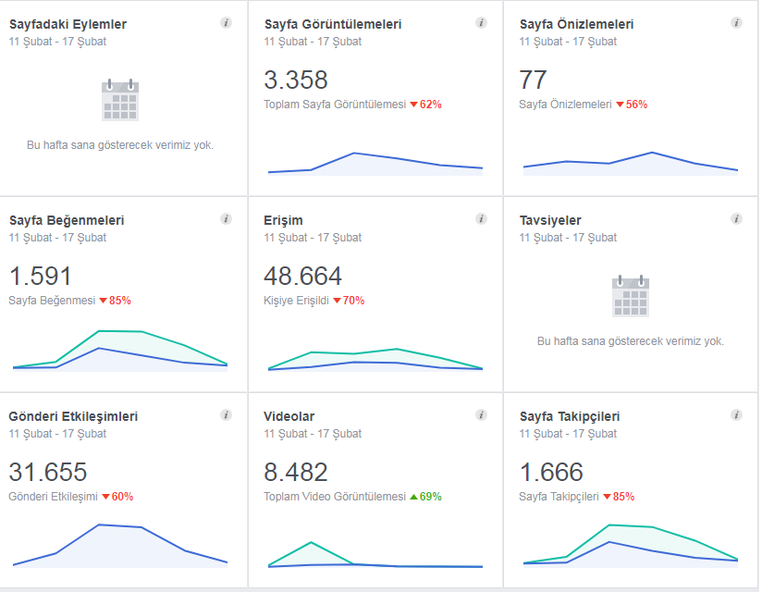Click the 3.358 page views value

296,80
